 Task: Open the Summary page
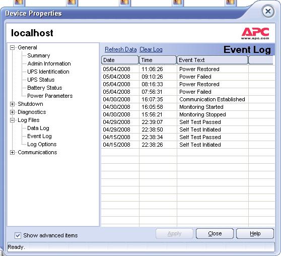click(39, 55)
